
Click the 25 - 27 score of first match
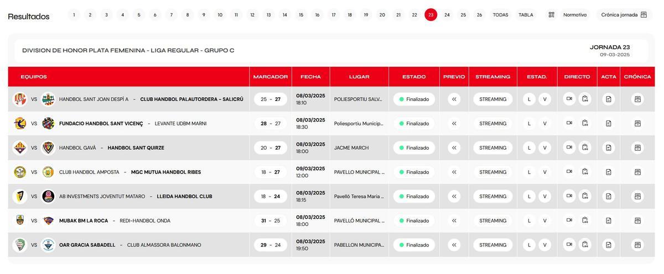[271, 99]
